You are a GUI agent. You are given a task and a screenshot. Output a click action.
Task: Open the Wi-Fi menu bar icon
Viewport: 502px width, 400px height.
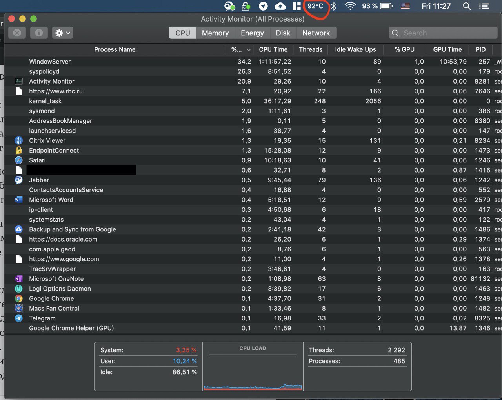pyautogui.click(x=350, y=6)
